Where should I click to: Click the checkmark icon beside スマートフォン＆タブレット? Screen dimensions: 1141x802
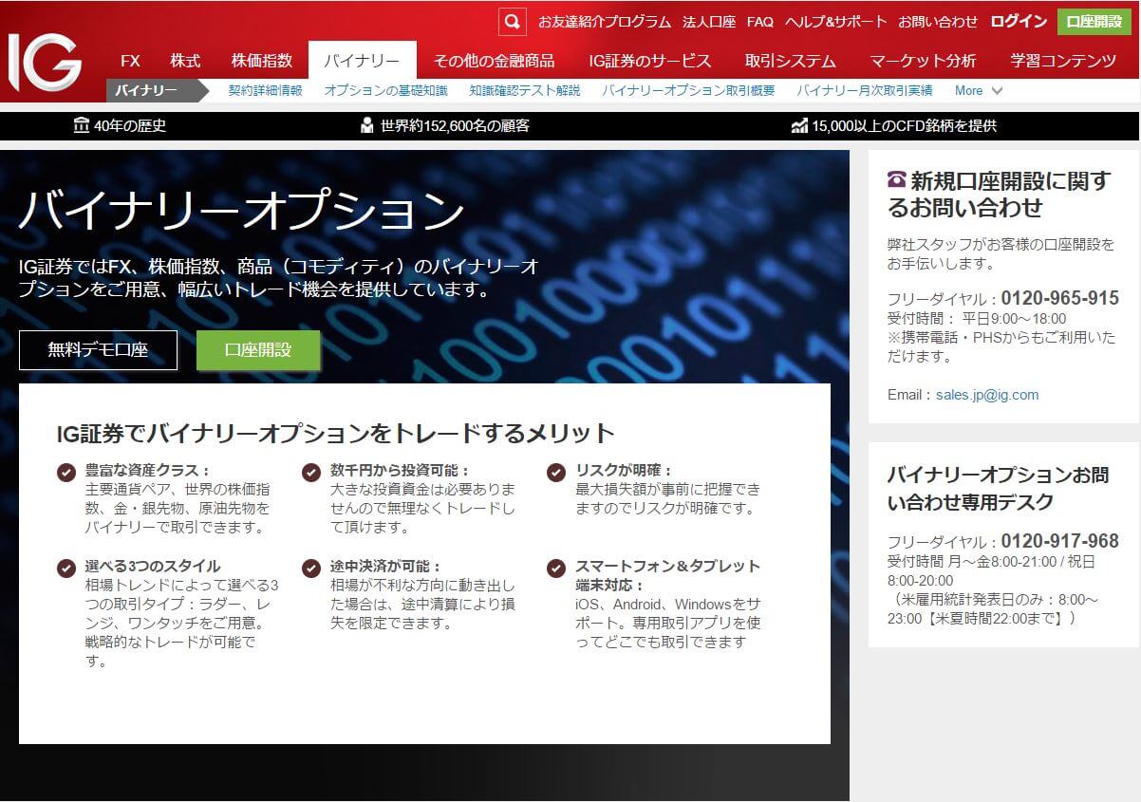[557, 568]
